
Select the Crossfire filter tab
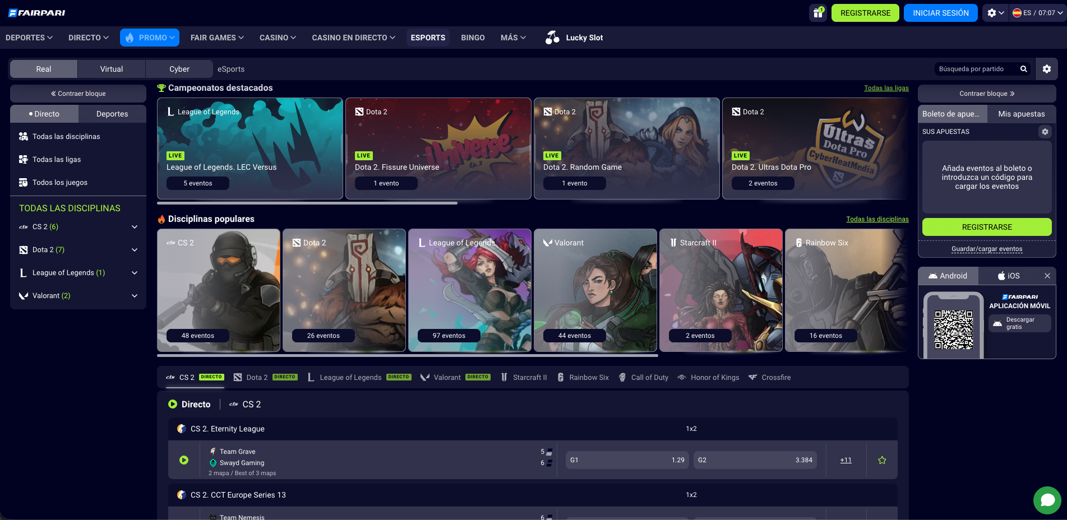[769, 378]
